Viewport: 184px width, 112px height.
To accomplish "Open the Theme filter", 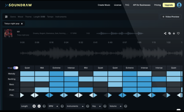I will tap(28, 17).
